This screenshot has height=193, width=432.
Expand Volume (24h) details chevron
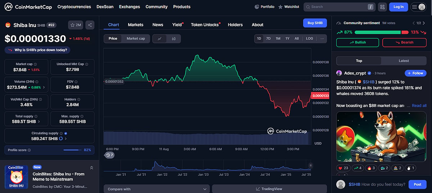[44, 87]
